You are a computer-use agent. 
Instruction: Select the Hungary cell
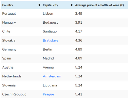(x=9, y=23)
